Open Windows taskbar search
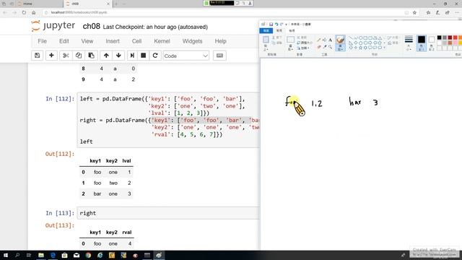 tap(17, 255)
